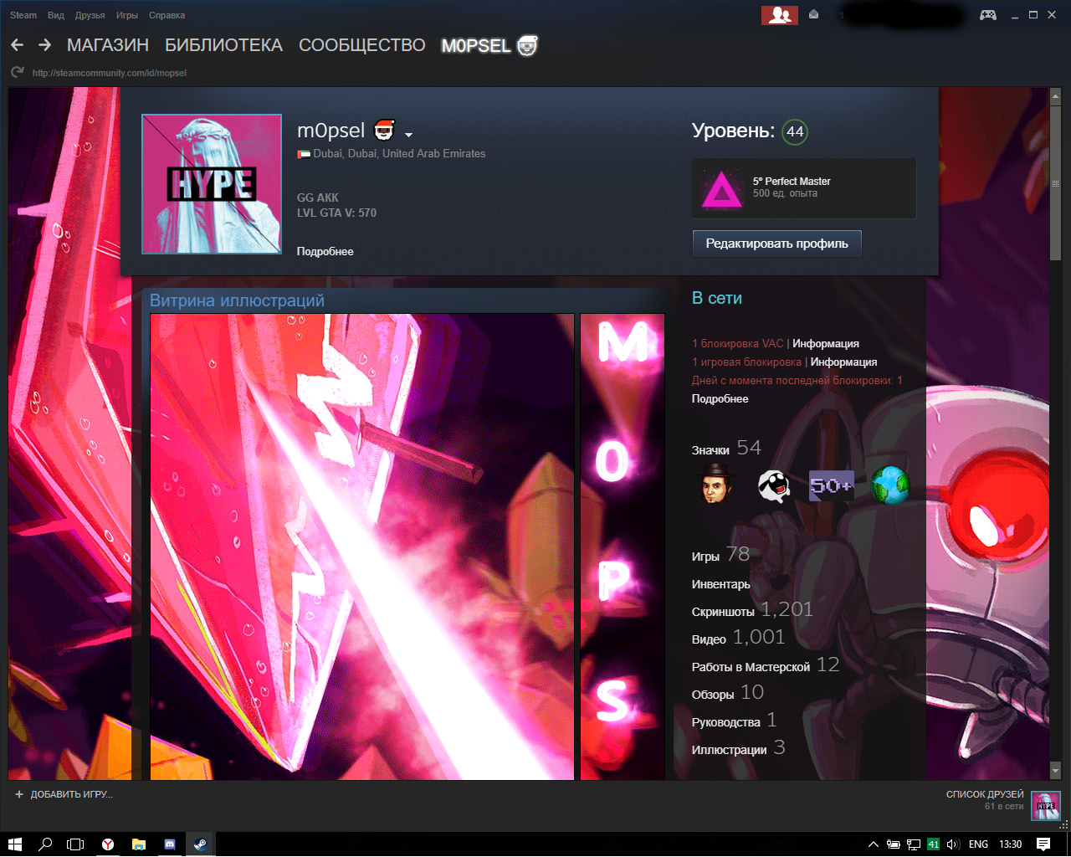The width and height of the screenshot is (1071, 857).
Task: Click the scrollbar down arrow
Action: [1055, 771]
